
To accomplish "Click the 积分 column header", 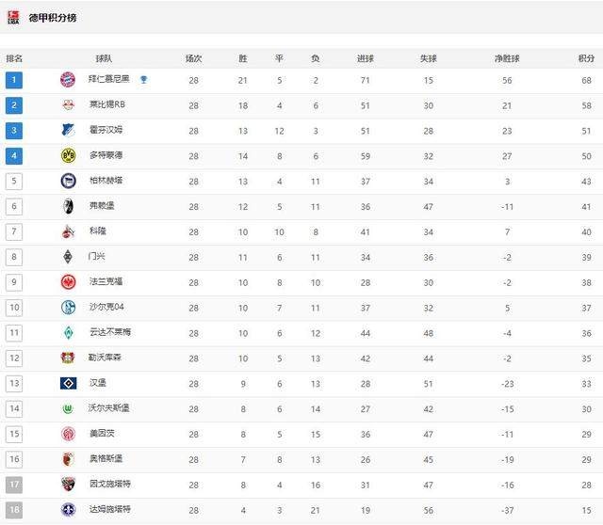I will click(586, 58).
